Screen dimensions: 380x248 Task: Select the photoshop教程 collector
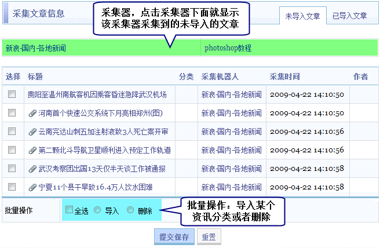tap(228, 48)
